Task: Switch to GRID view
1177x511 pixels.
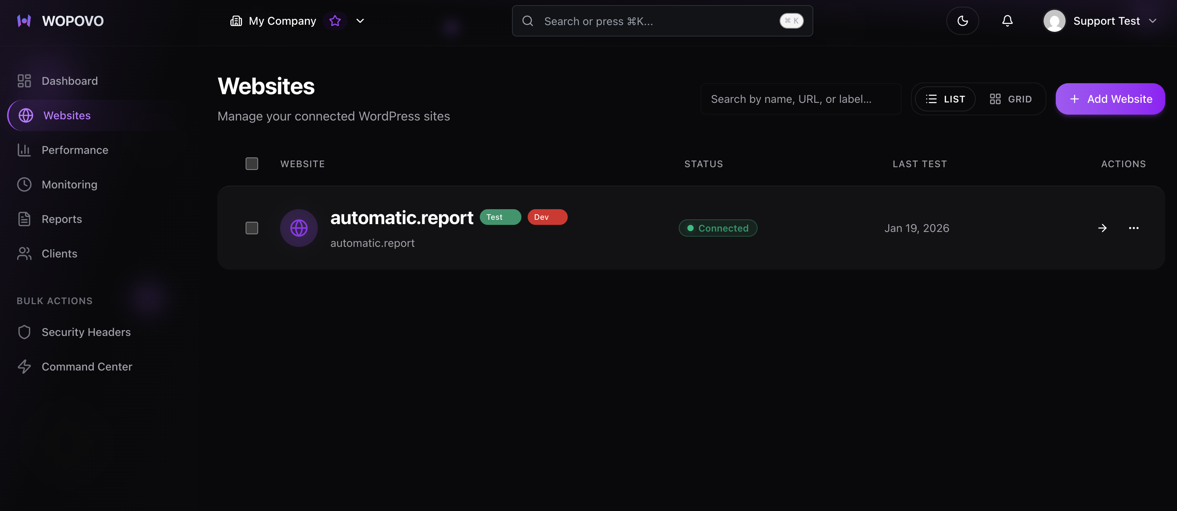Action: pyautogui.click(x=1011, y=99)
